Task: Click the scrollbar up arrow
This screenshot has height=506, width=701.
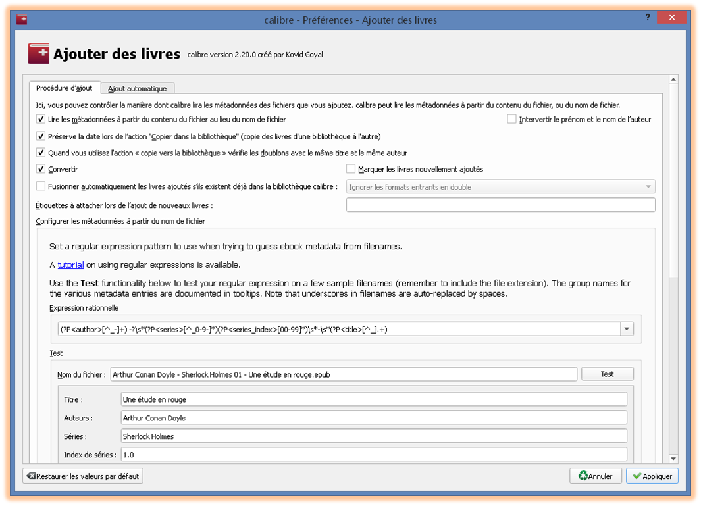Action: click(x=674, y=80)
